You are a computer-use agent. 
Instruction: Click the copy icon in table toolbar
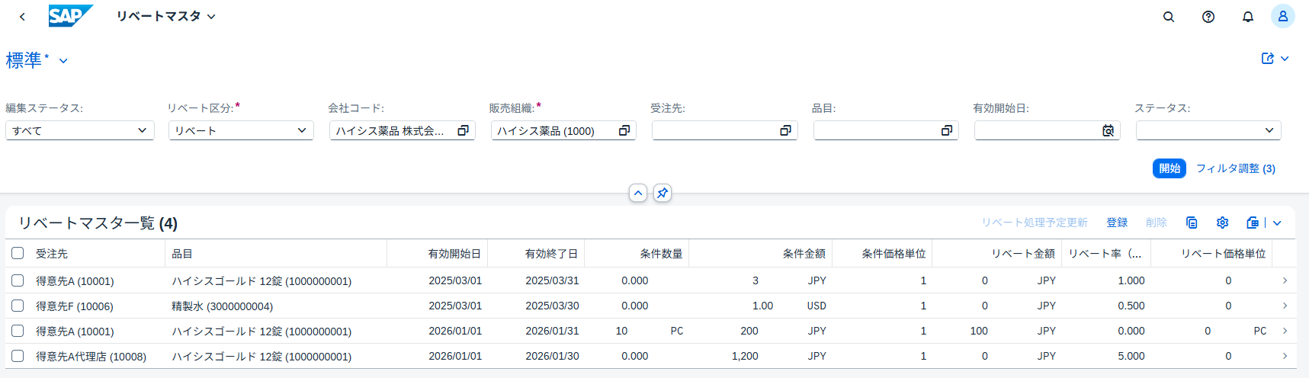1192,223
